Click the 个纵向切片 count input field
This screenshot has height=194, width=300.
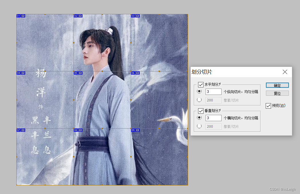click(213, 92)
